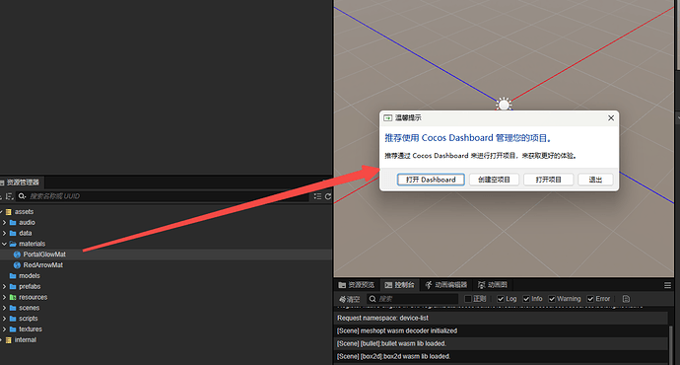Open the asset search type magnifier dropdown
The width and height of the screenshot is (680, 365).
[x=22, y=196]
